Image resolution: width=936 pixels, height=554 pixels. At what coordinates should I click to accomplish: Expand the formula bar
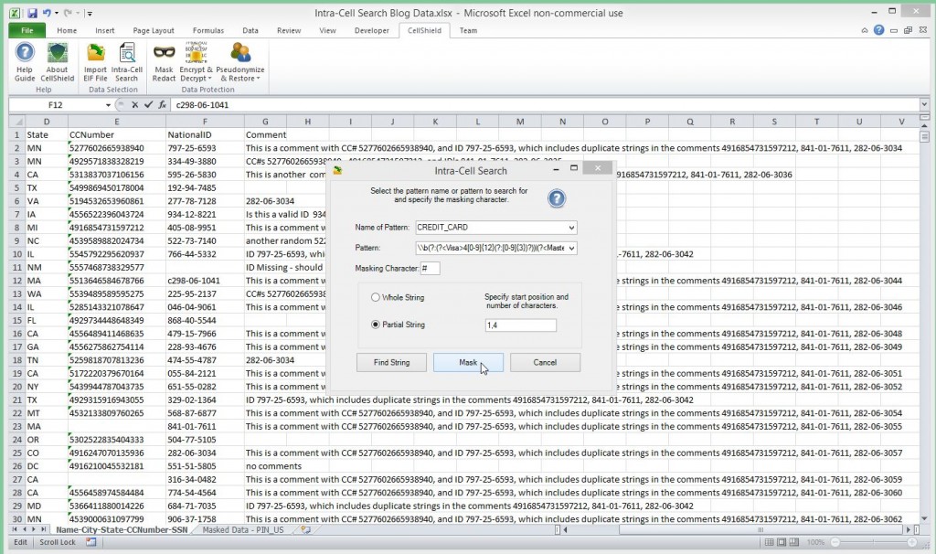pyautogui.click(x=924, y=104)
